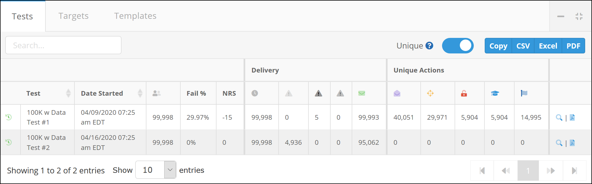Click the history icon for Test #1
592x184 pixels.
pyautogui.click(x=8, y=117)
